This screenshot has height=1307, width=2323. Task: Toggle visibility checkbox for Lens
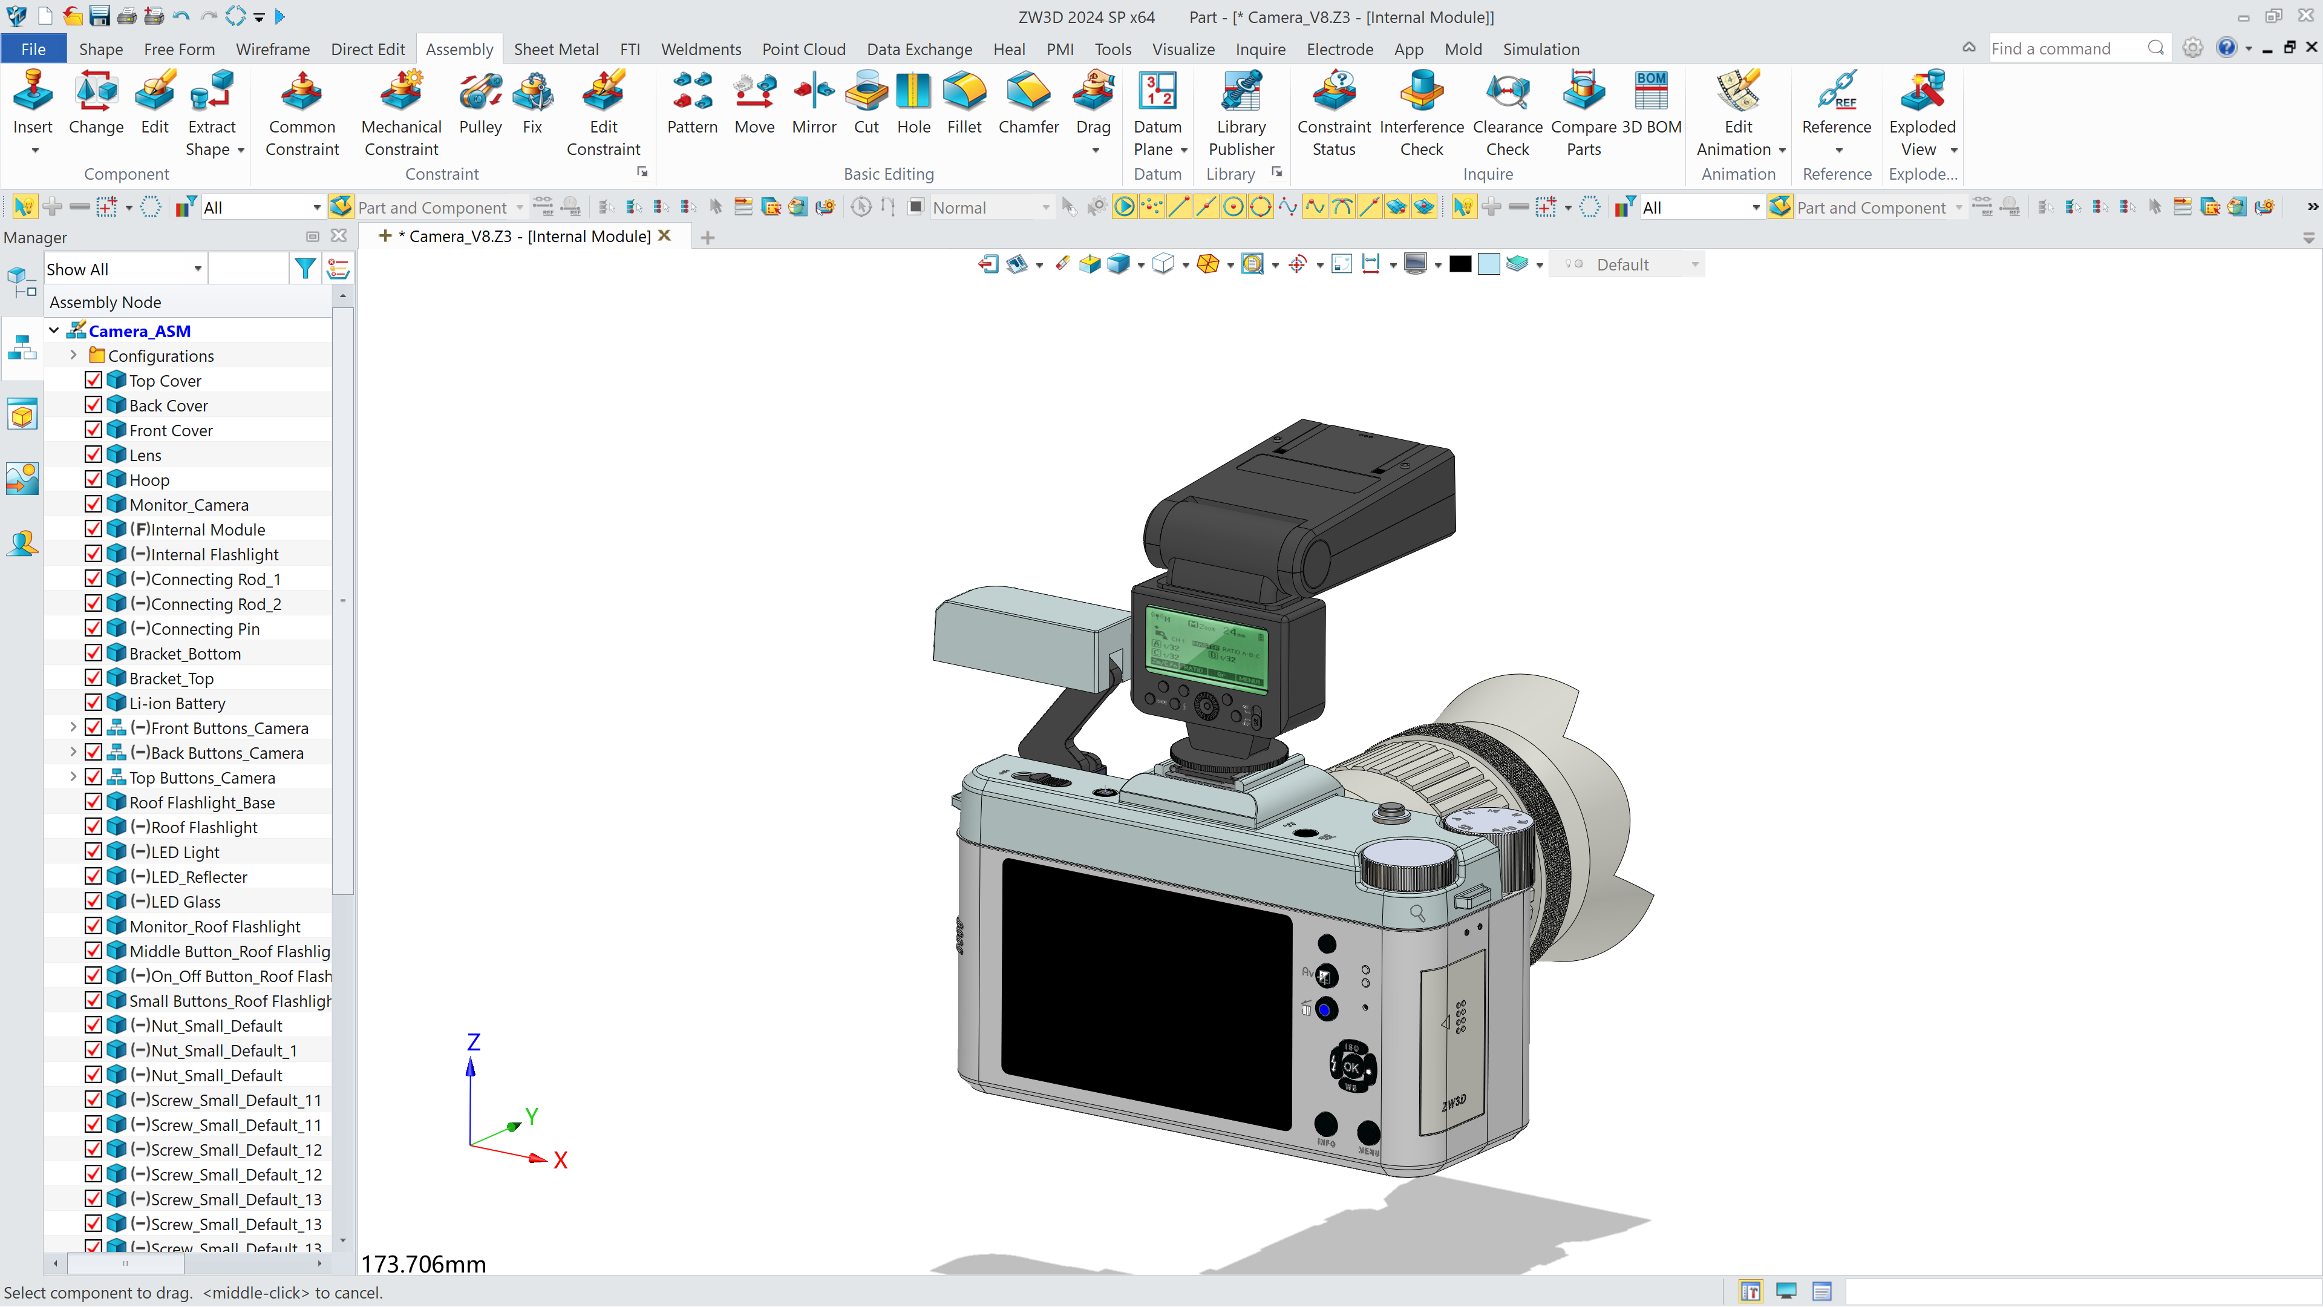[x=93, y=454]
